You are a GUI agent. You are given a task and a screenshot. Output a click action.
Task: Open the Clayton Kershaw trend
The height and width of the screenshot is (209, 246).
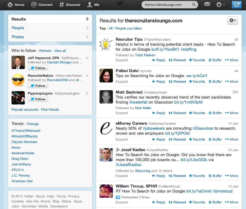(25, 142)
